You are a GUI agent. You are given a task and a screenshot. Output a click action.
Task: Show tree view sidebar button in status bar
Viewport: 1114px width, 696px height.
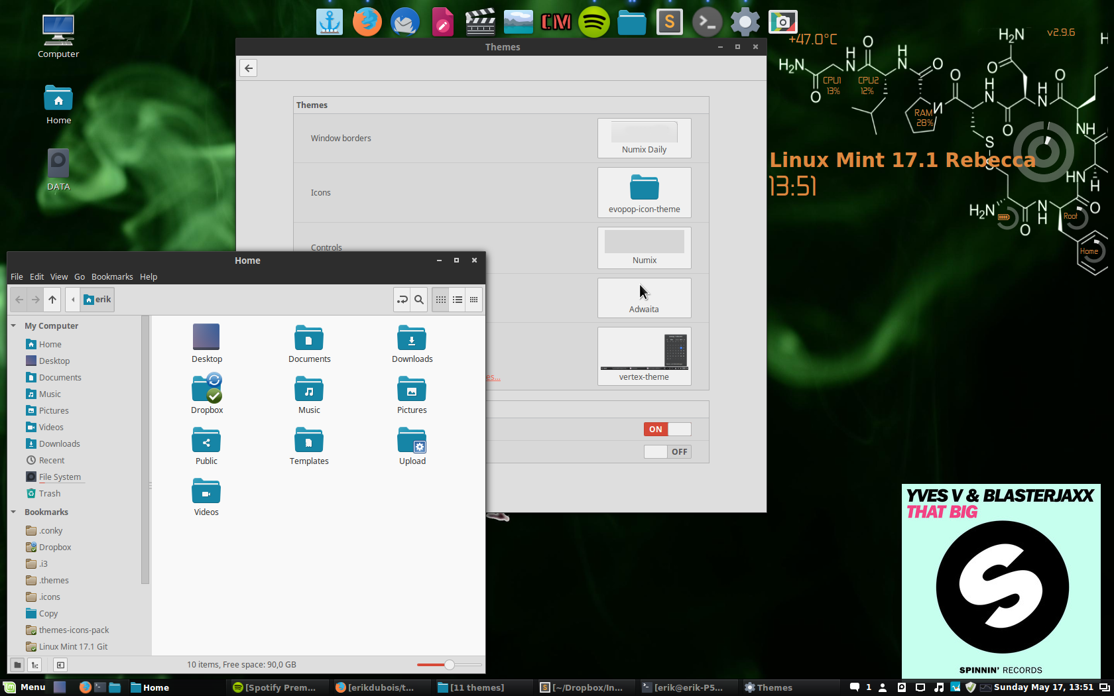coord(35,665)
